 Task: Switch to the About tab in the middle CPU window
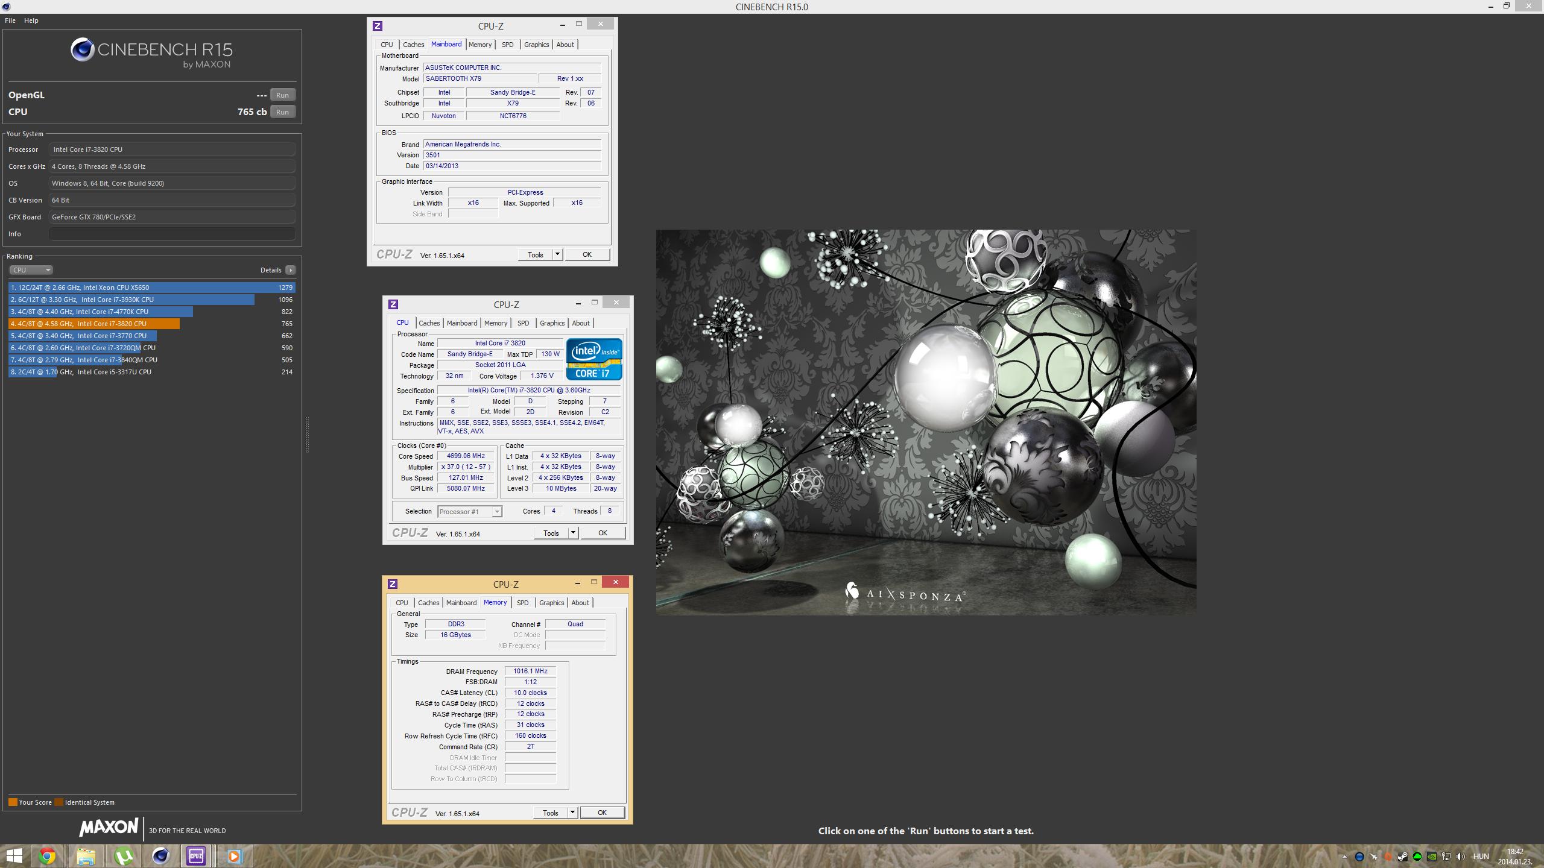[x=581, y=323]
